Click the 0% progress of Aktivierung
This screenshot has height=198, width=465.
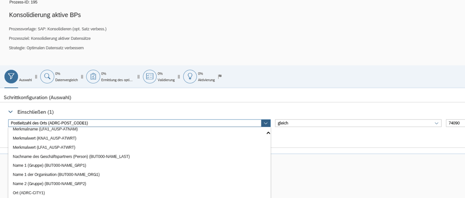point(200,74)
